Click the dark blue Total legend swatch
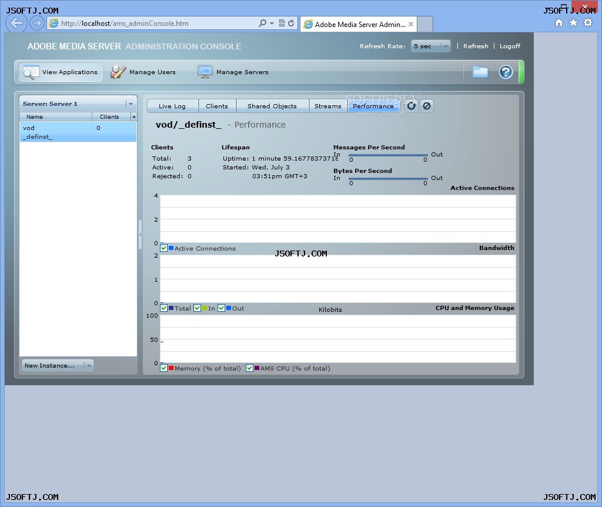This screenshot has height=507, width=602. click(171, 308)
